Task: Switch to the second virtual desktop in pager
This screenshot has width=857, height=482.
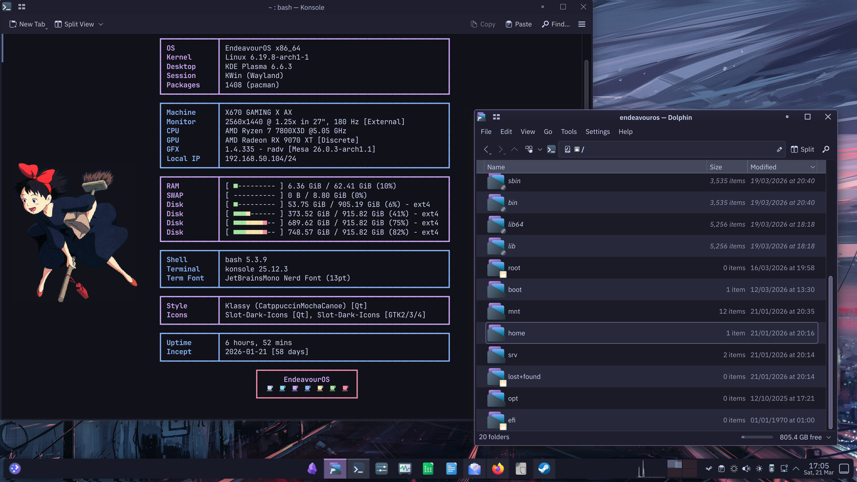Action: (690, 465)
